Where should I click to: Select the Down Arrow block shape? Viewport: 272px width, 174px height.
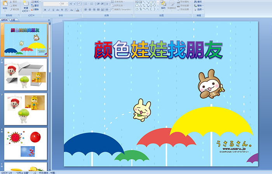coord(154,5)
